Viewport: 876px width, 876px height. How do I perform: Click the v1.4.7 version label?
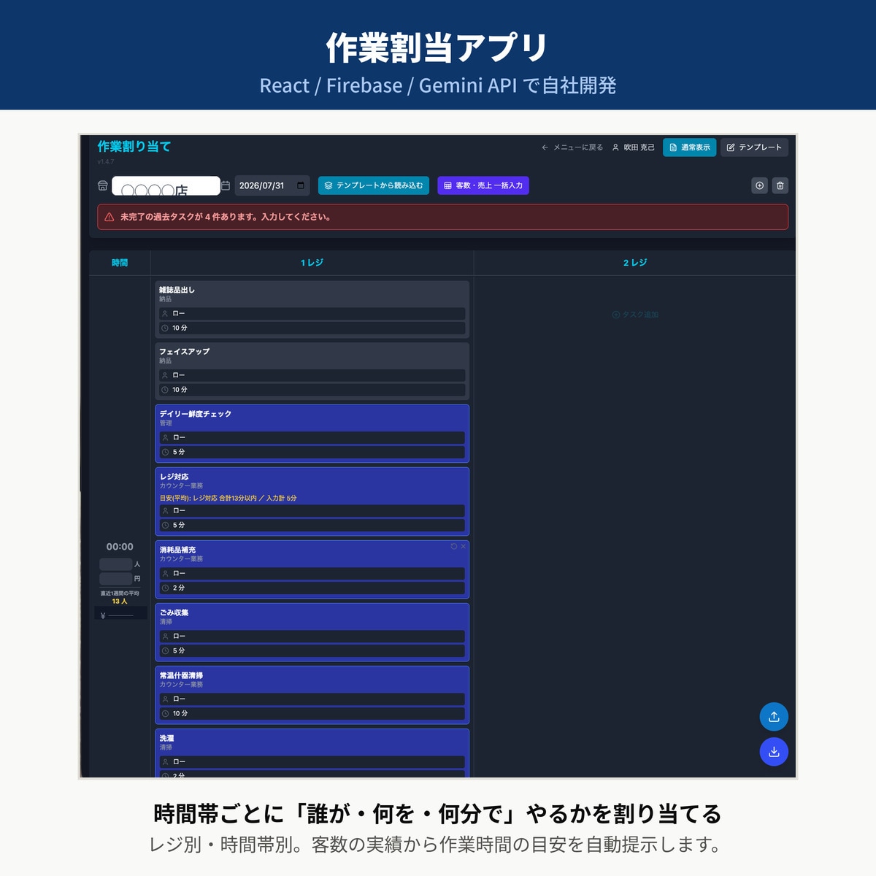click(106, 162)
